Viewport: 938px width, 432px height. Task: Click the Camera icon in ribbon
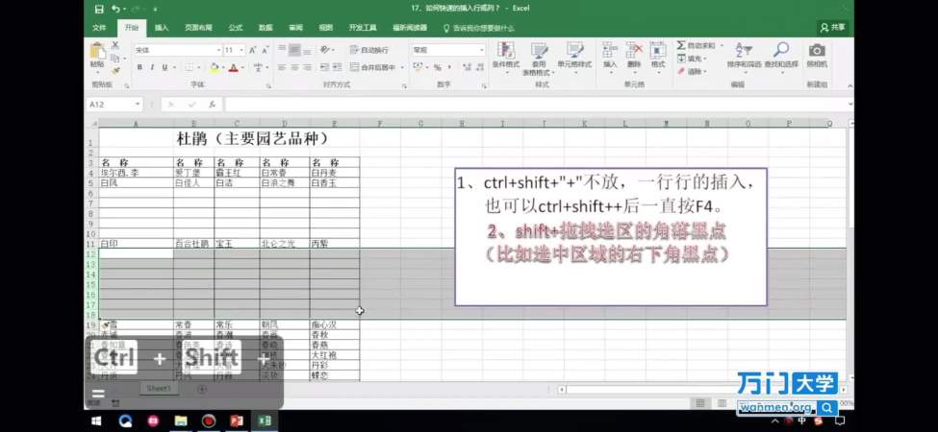click(x=817, y=50)
